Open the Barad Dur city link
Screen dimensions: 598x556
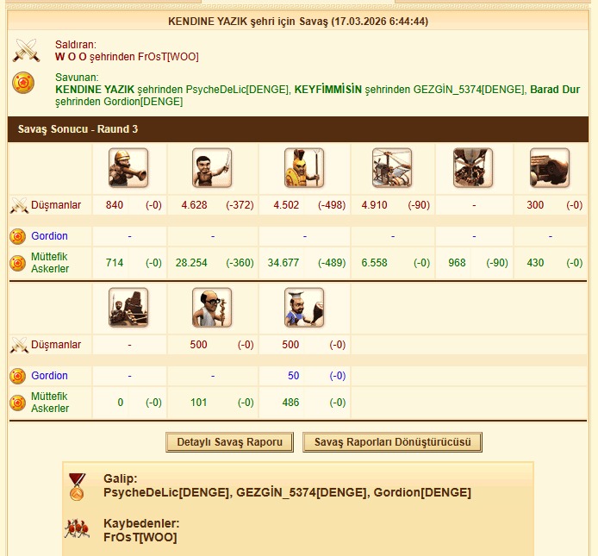[x=555, y=90]
